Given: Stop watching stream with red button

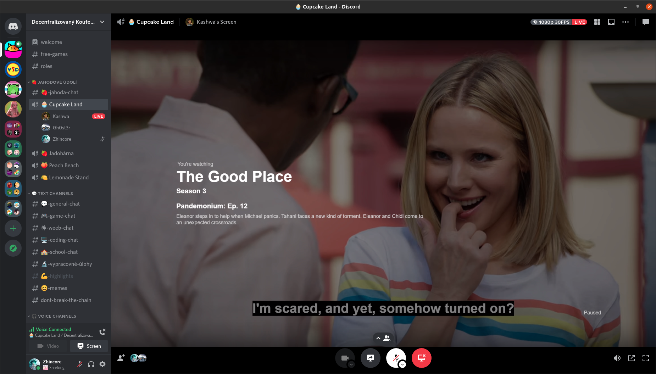Looking at the screenshot, I should tap(421, 358).
